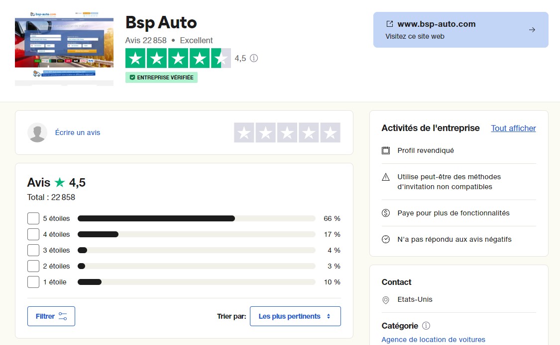The width and height of the screenshot is (560, 345).
Task: Open the Tout afficher link
Action: coord(513,128)
